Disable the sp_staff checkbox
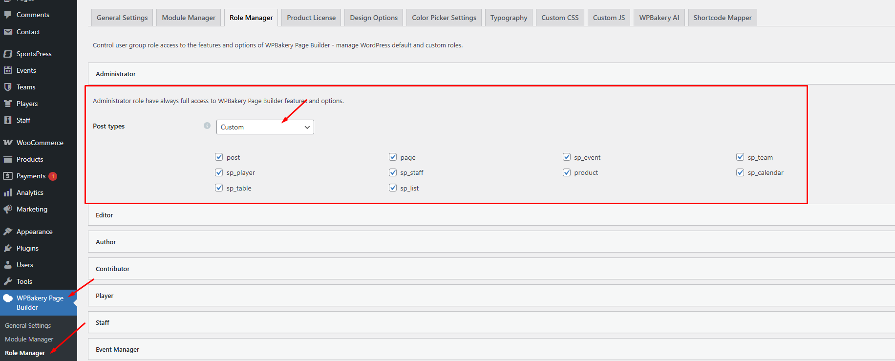This screenshot has height=361, width=895. (x=393, y=172)
